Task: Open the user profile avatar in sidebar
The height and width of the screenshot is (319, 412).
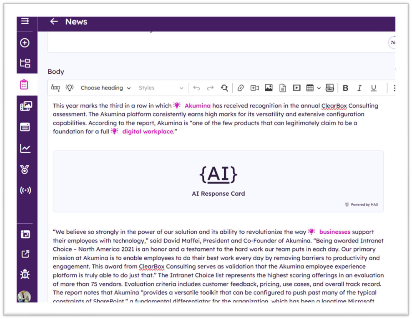Action: point(24,297)
